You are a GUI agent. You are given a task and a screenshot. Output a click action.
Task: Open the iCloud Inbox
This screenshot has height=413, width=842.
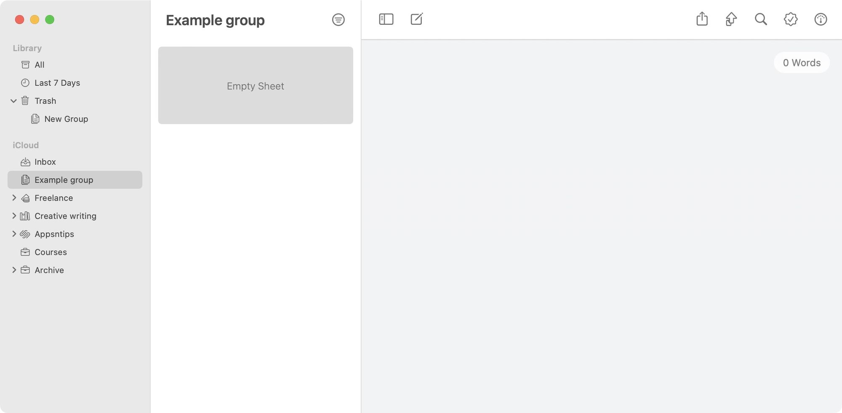click(45, 162)
